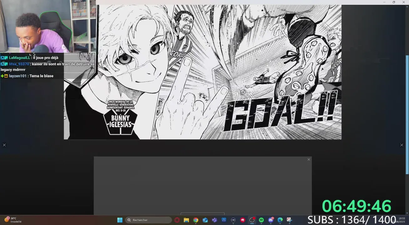Switch to OBS Studio in the taskbar
409x225 pixels.
pyautogui.click(x=252, y=220)
